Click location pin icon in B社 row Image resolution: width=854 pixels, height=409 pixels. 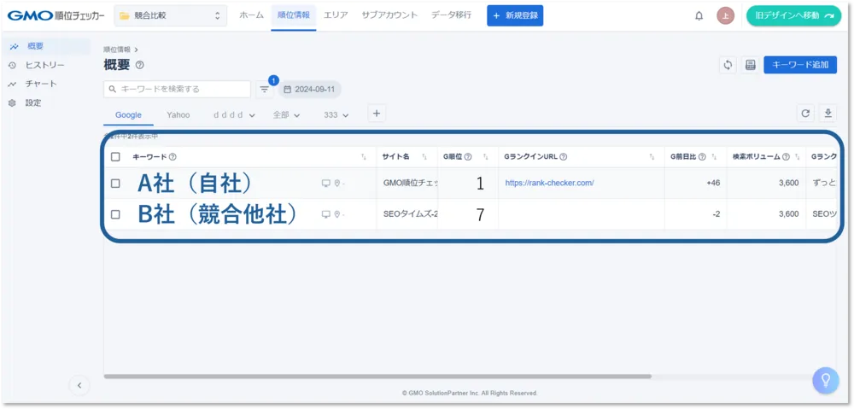(x=337, y=214)
